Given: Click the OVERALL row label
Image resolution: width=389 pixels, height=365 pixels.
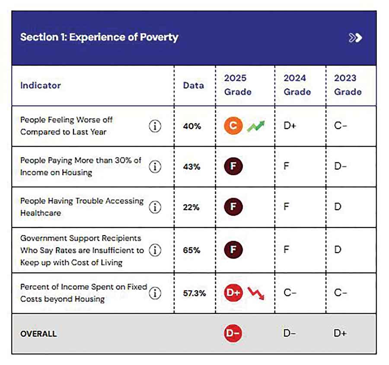Looking at the screenshot, I should (38, 334).
